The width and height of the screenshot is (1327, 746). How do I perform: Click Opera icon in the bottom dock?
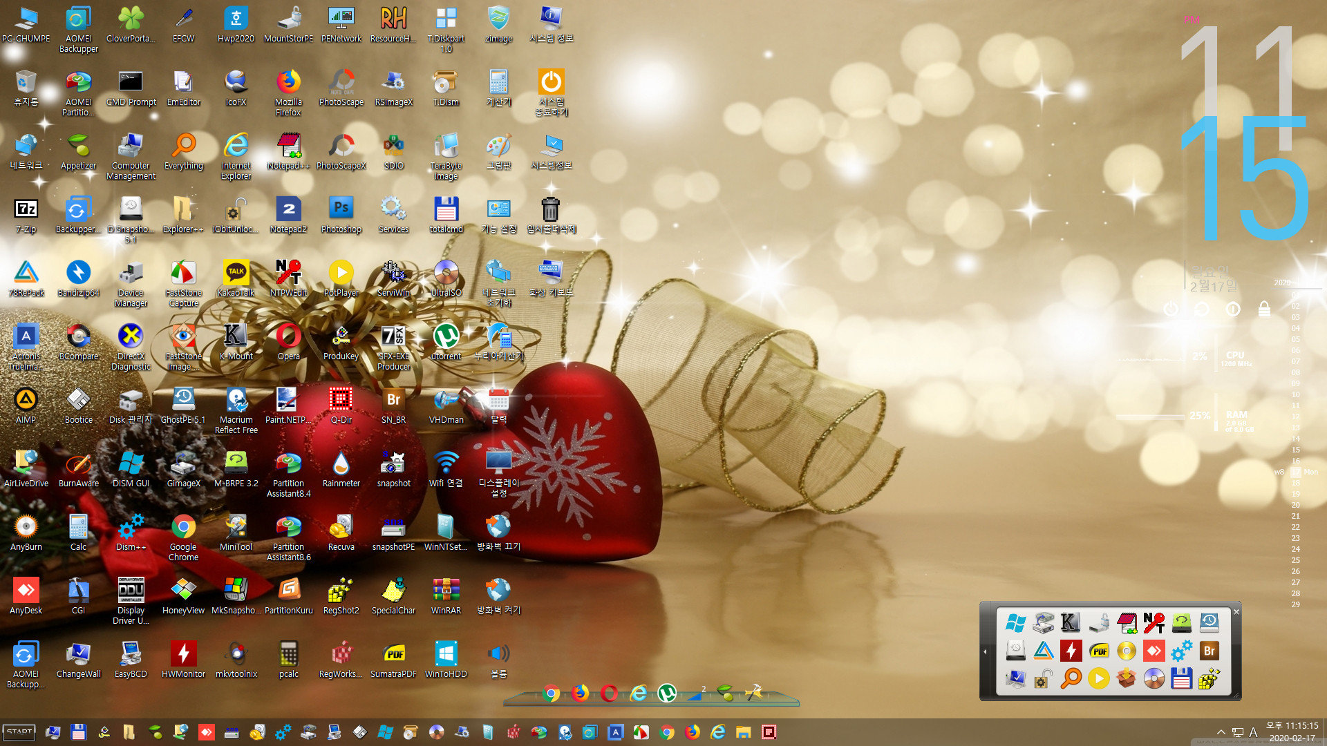[609, 693]
